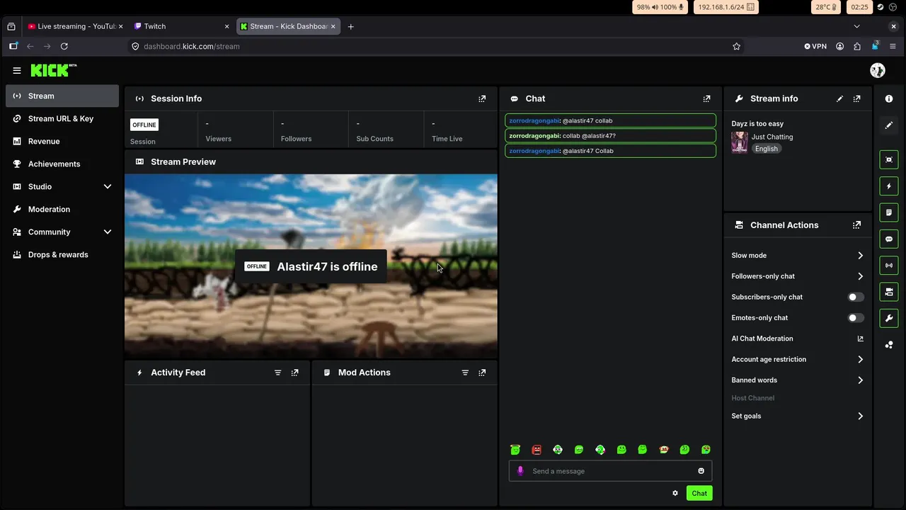Open the Revenue page
Screen dimensions: 906x510
pos(62,141)
